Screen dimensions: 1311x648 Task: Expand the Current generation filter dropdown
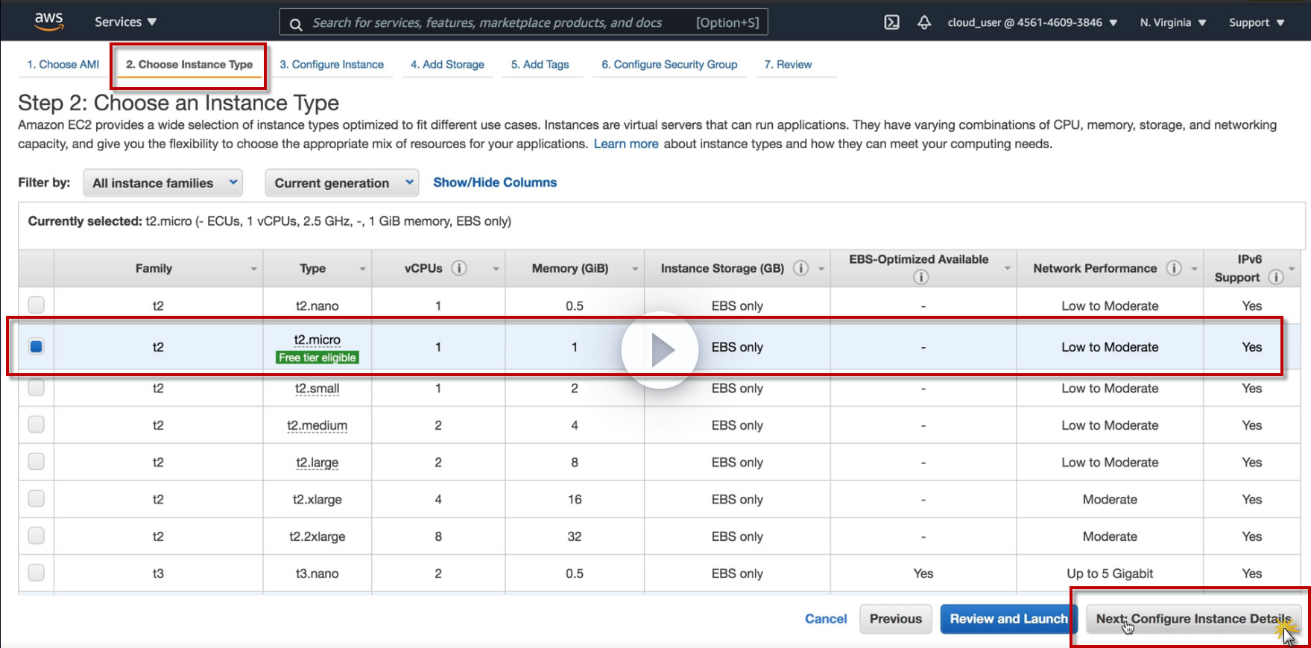coord(341,183)
